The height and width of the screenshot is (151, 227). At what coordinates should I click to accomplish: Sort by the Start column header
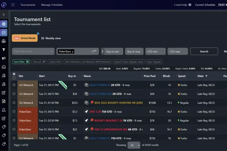tap(42, 76)
